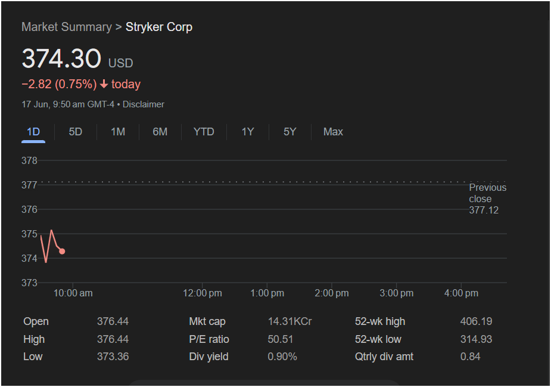The height and width of the screenshot is (387, 551).
Task: Click the P/E ratio value 50.51
Action: 281,339
